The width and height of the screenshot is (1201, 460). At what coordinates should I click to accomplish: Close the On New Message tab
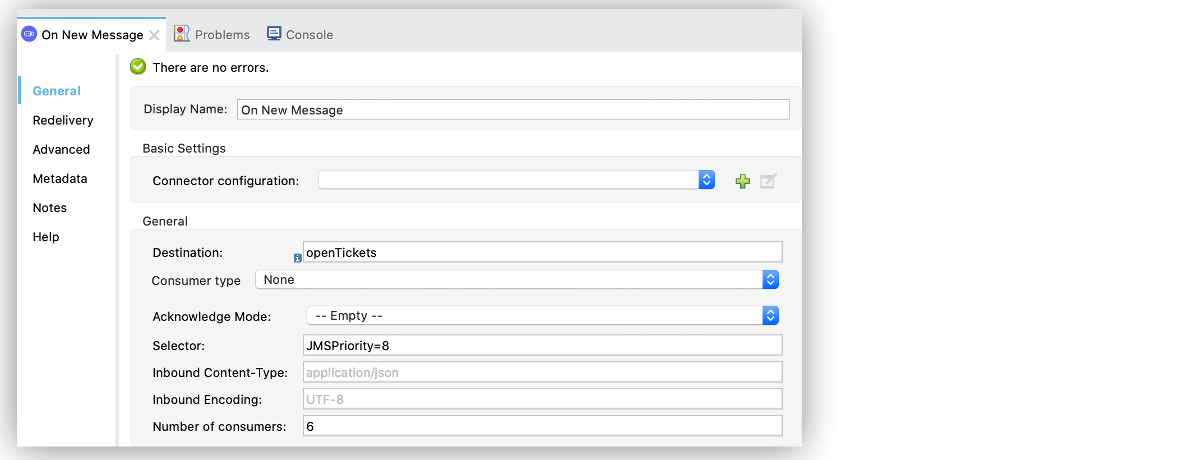click(155, 35)
